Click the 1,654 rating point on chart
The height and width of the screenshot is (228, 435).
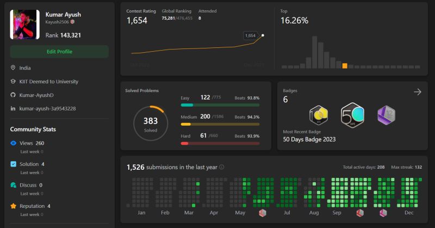[x=263, y=35]
